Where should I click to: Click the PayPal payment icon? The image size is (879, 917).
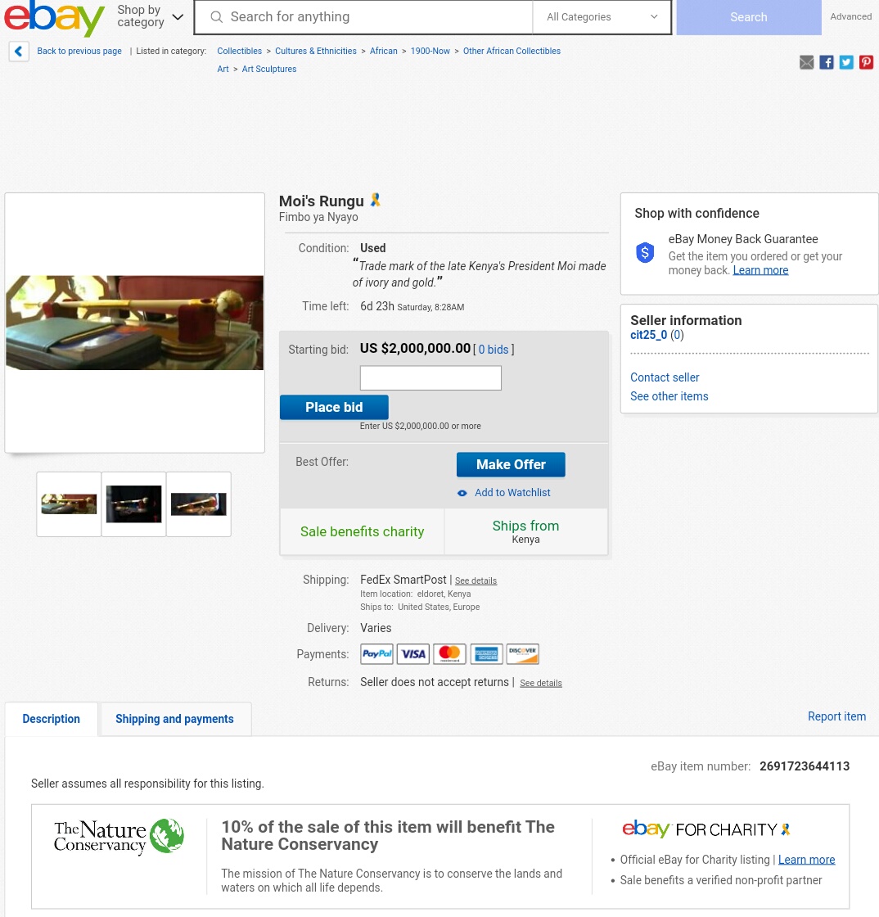[x=377, y=654]
